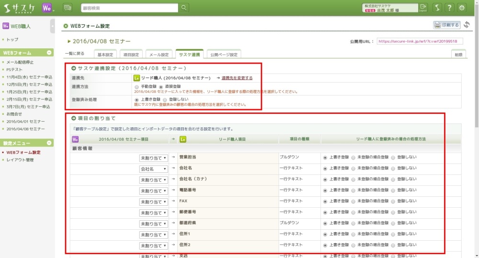The height and width of the screenshot is (258, 479).
Task: Select 手動登録 radio button
Action: (x=137, y=86)
